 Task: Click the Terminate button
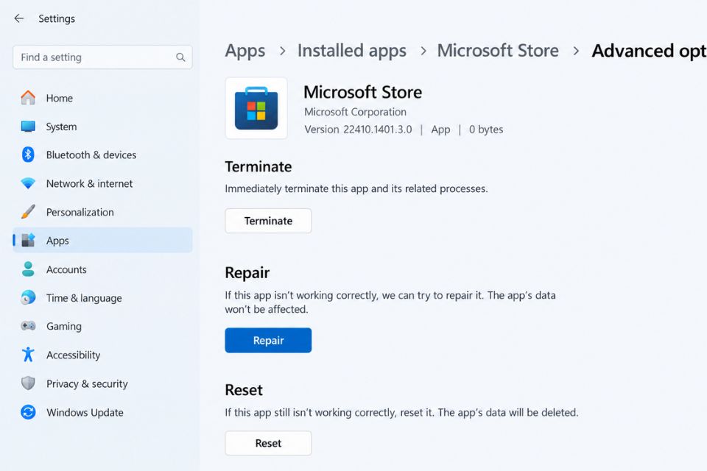point(268,221)
